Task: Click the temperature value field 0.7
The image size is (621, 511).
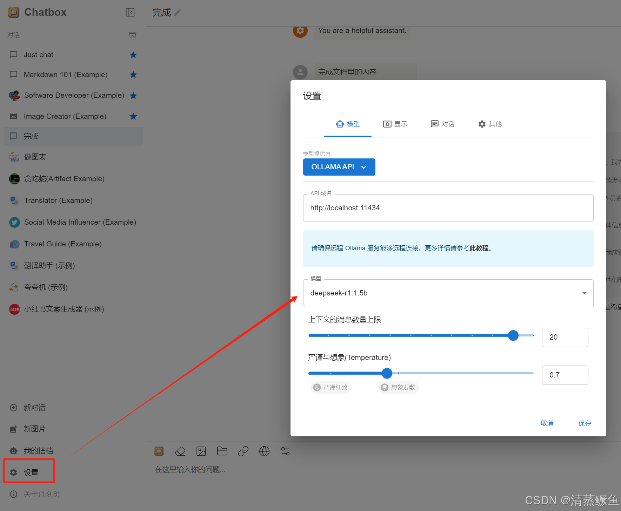Action: [x=565, y=375]
